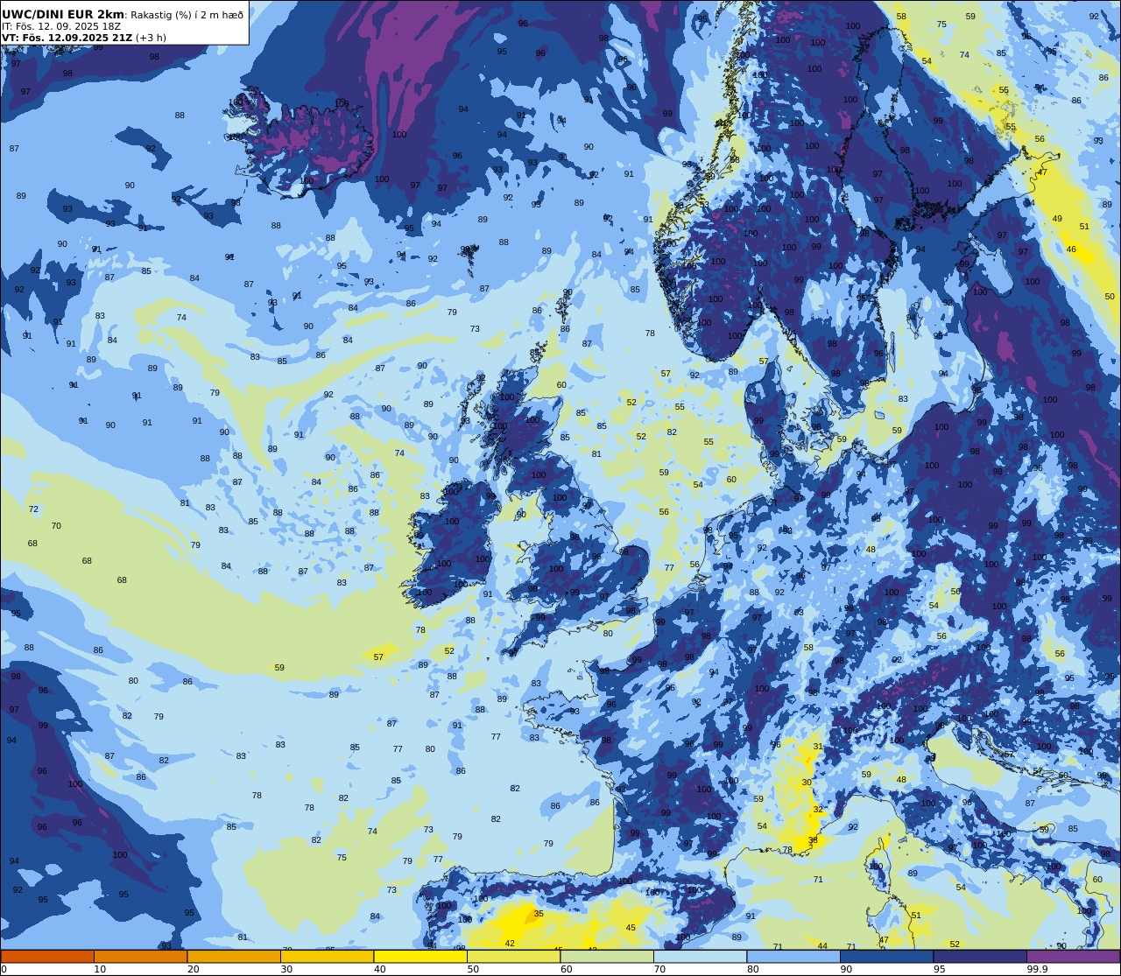
Task: Click the map title 'UWC/DINI EUR 2km'
Action: click(63, 14)
